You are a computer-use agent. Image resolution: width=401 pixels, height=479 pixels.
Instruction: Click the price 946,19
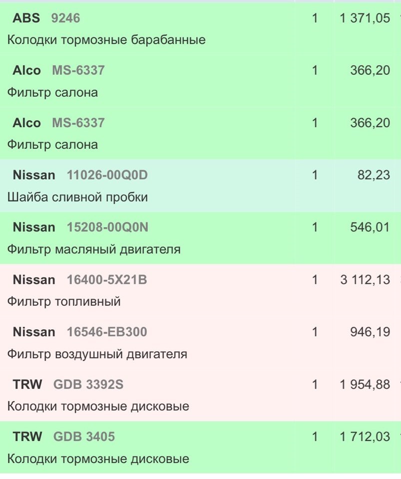[370, 332]
